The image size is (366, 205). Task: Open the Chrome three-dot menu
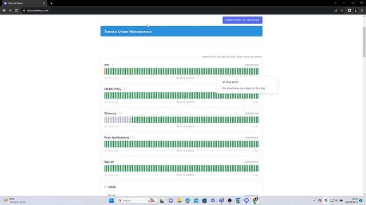tap(362, 10)
